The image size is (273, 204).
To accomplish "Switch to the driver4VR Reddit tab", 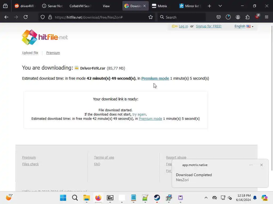I will click(25, 6).
